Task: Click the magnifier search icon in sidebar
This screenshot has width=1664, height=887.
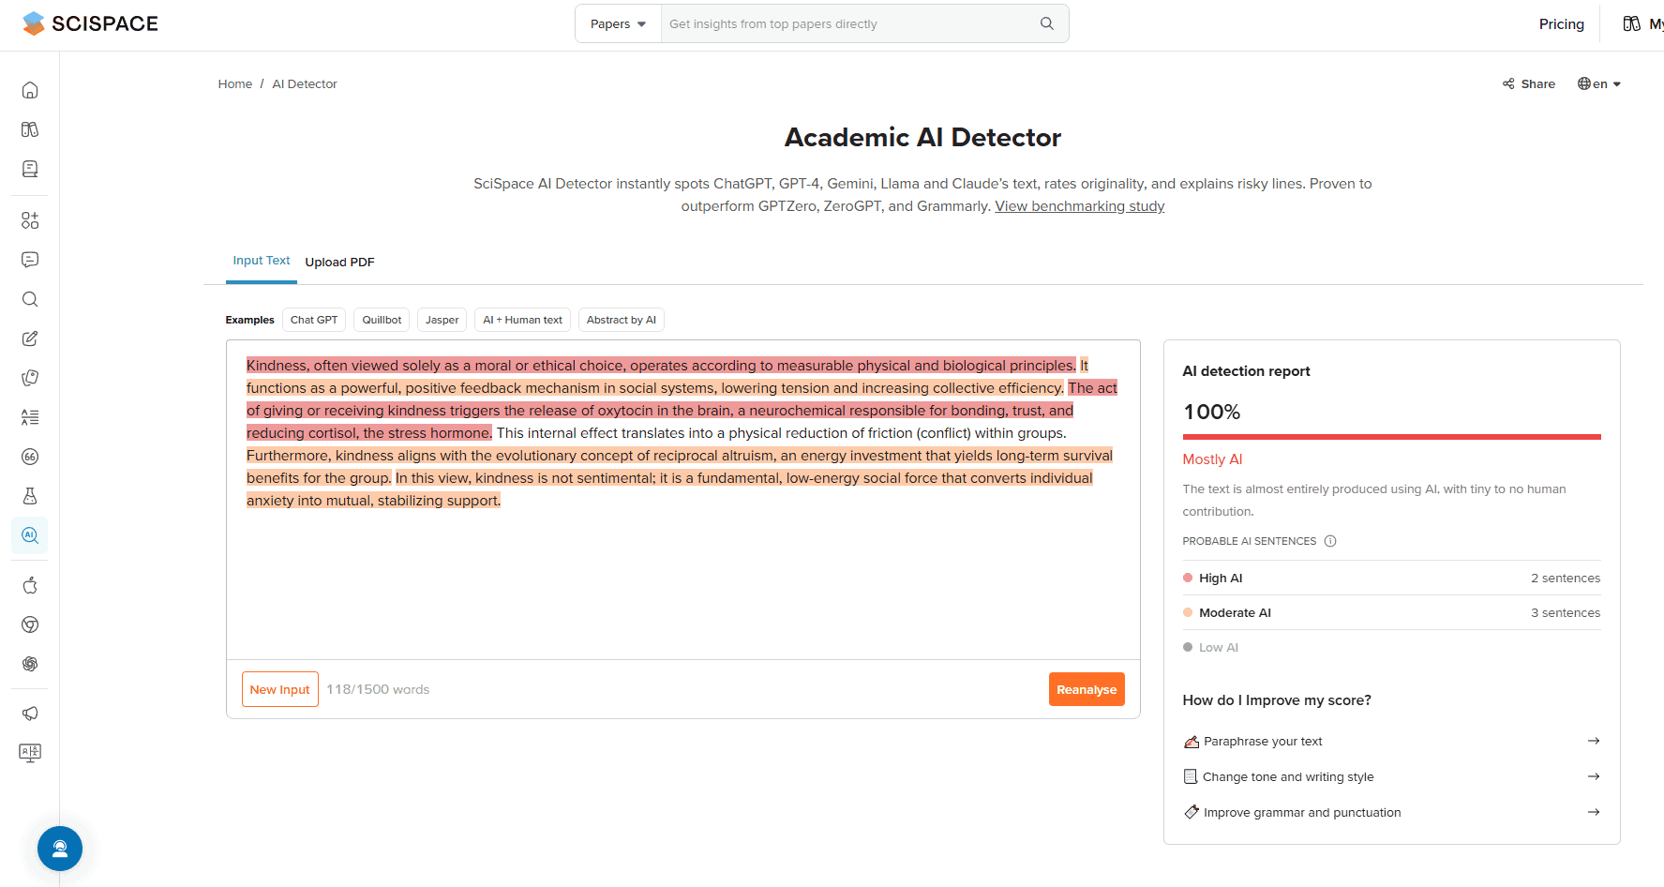Action: (x=30, y=299)
